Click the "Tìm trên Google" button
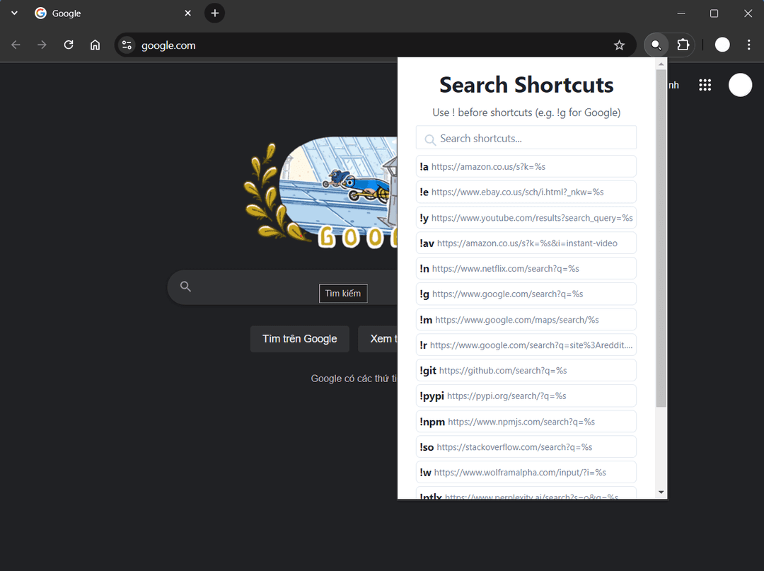Viewport: 764px width, 571px height. pos(299,339)
